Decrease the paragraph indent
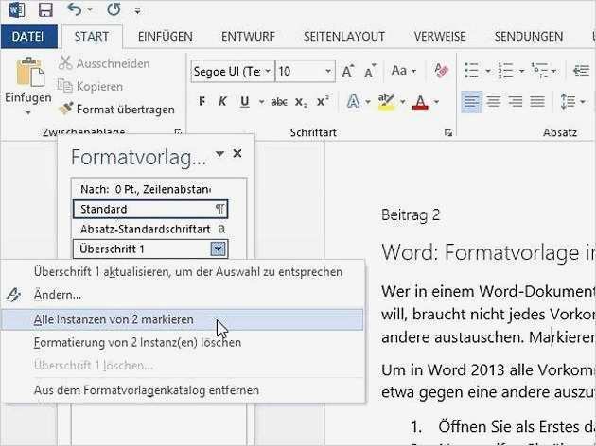596x446 pixels. tap(582, 71)
